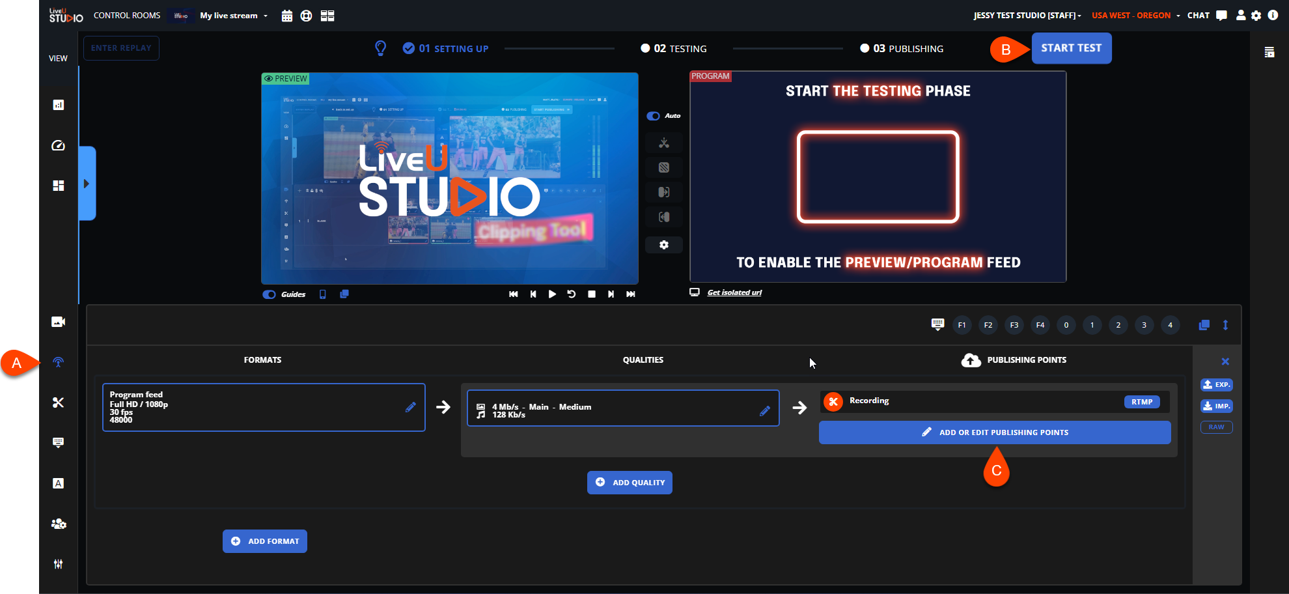
Task: Click the ADD FORMAT button
Action: 265,541
